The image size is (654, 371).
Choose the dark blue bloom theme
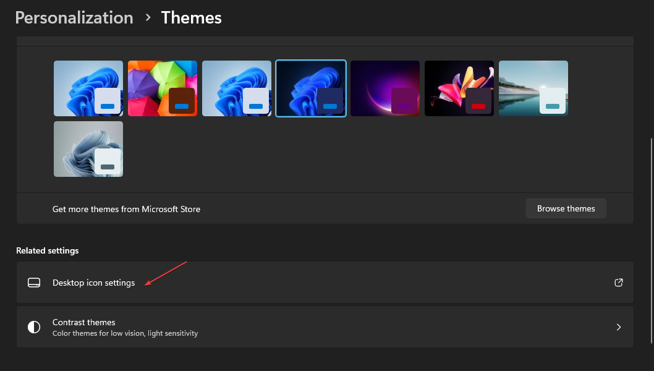point(311,88)
